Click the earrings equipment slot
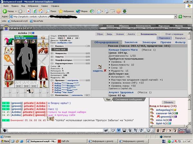Screen dimensions: 193x144 [43, 37]
